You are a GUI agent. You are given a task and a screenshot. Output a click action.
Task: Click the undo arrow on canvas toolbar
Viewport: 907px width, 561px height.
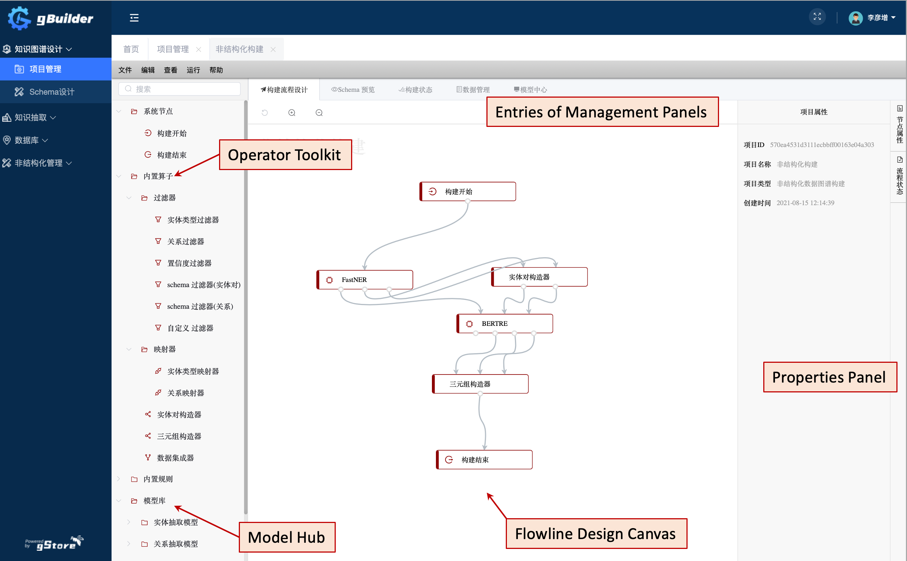pos(264,113)
